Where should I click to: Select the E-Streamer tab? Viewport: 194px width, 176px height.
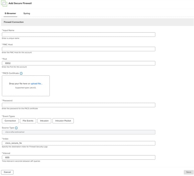pyautogui.click(x=10, y=13)
